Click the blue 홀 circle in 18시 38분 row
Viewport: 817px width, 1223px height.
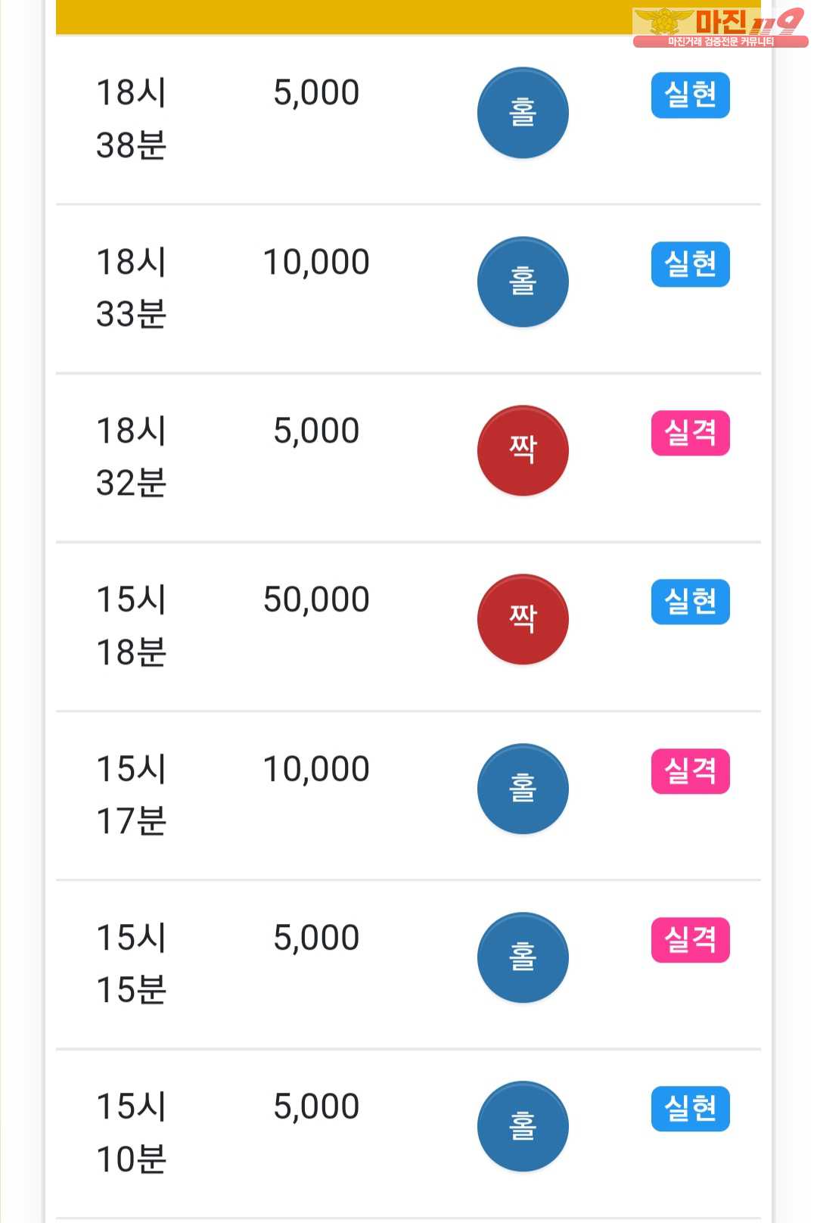pos(523,114)
